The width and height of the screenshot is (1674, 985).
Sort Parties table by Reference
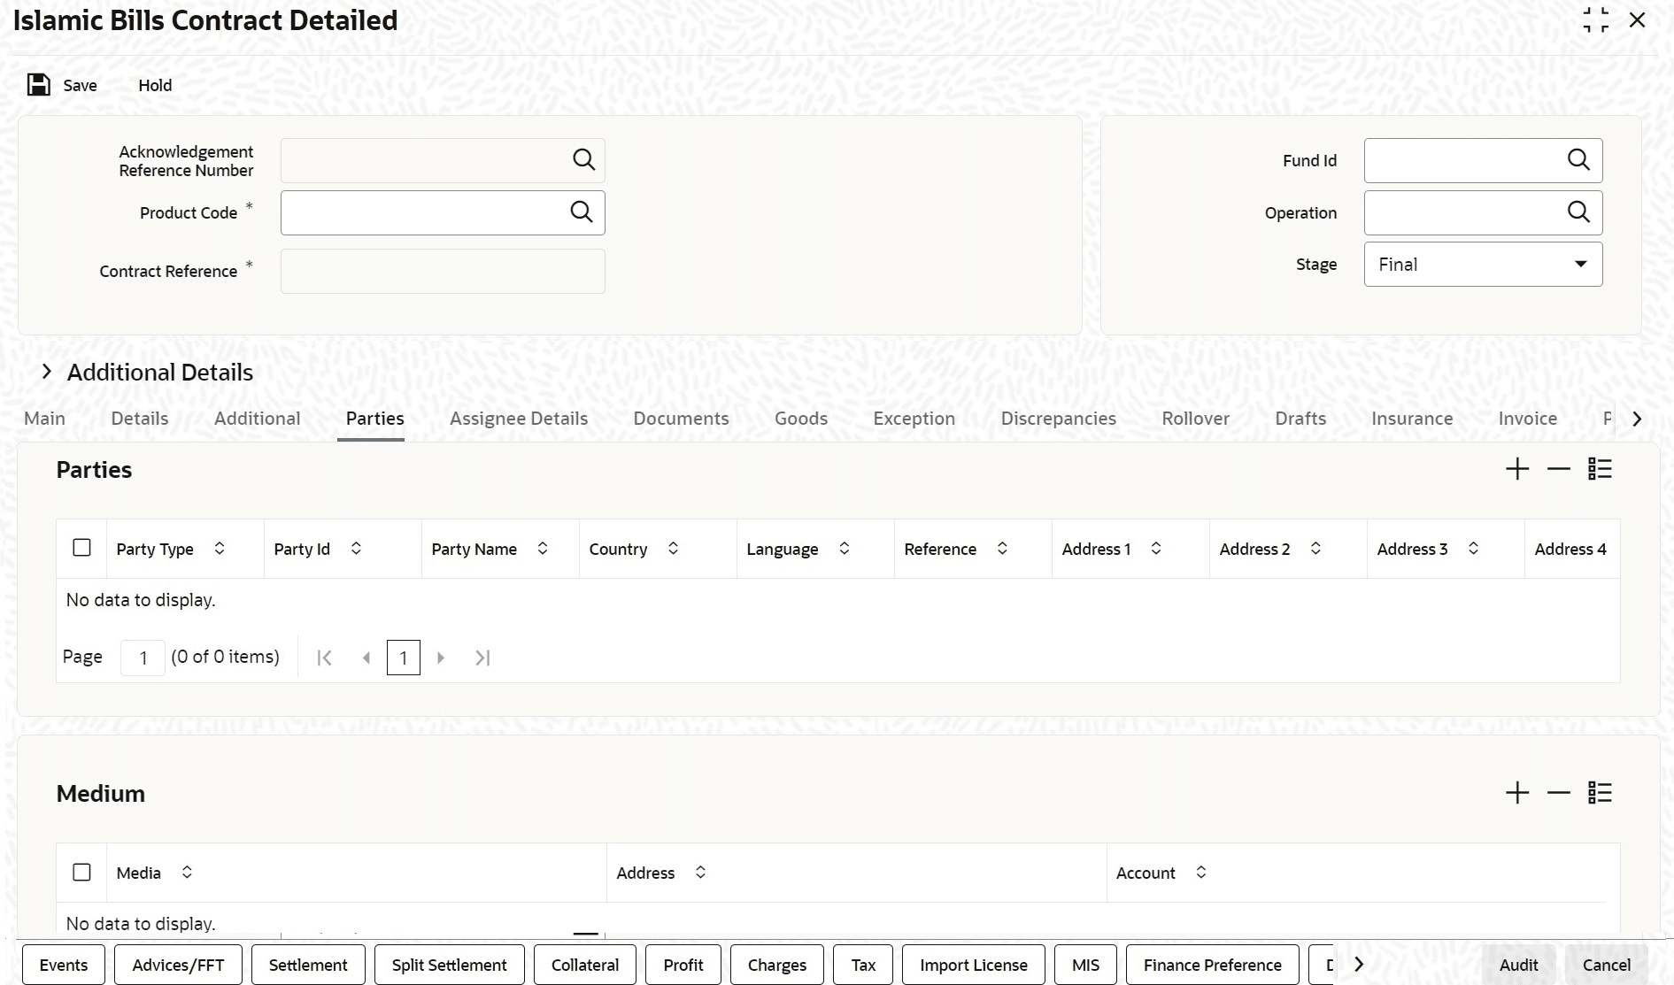point(1002,549)
